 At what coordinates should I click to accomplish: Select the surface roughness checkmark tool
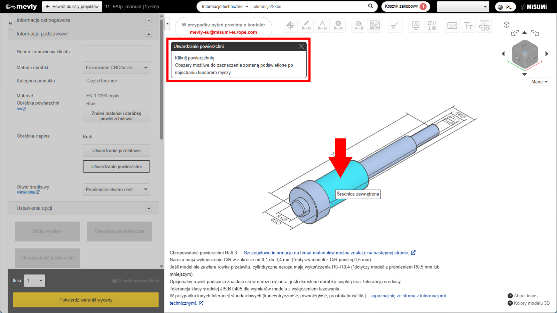pos(395,25)
